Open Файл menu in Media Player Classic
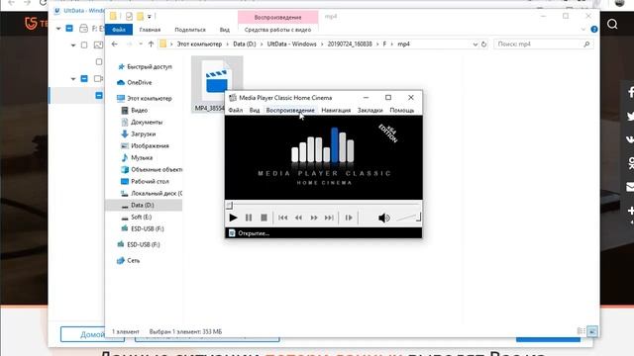634x356 pixels. 236,110
